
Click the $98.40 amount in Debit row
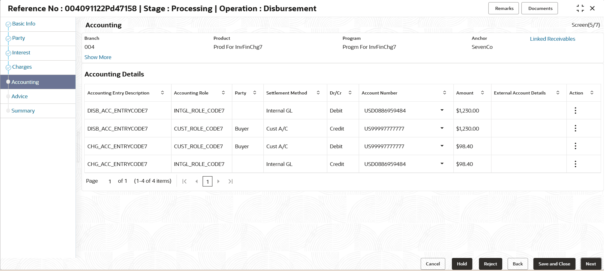click(464, 146)
